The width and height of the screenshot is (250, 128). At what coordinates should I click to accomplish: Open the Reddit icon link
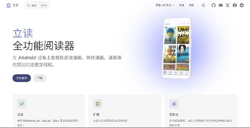pyautogui.click(x=242, y=5)
